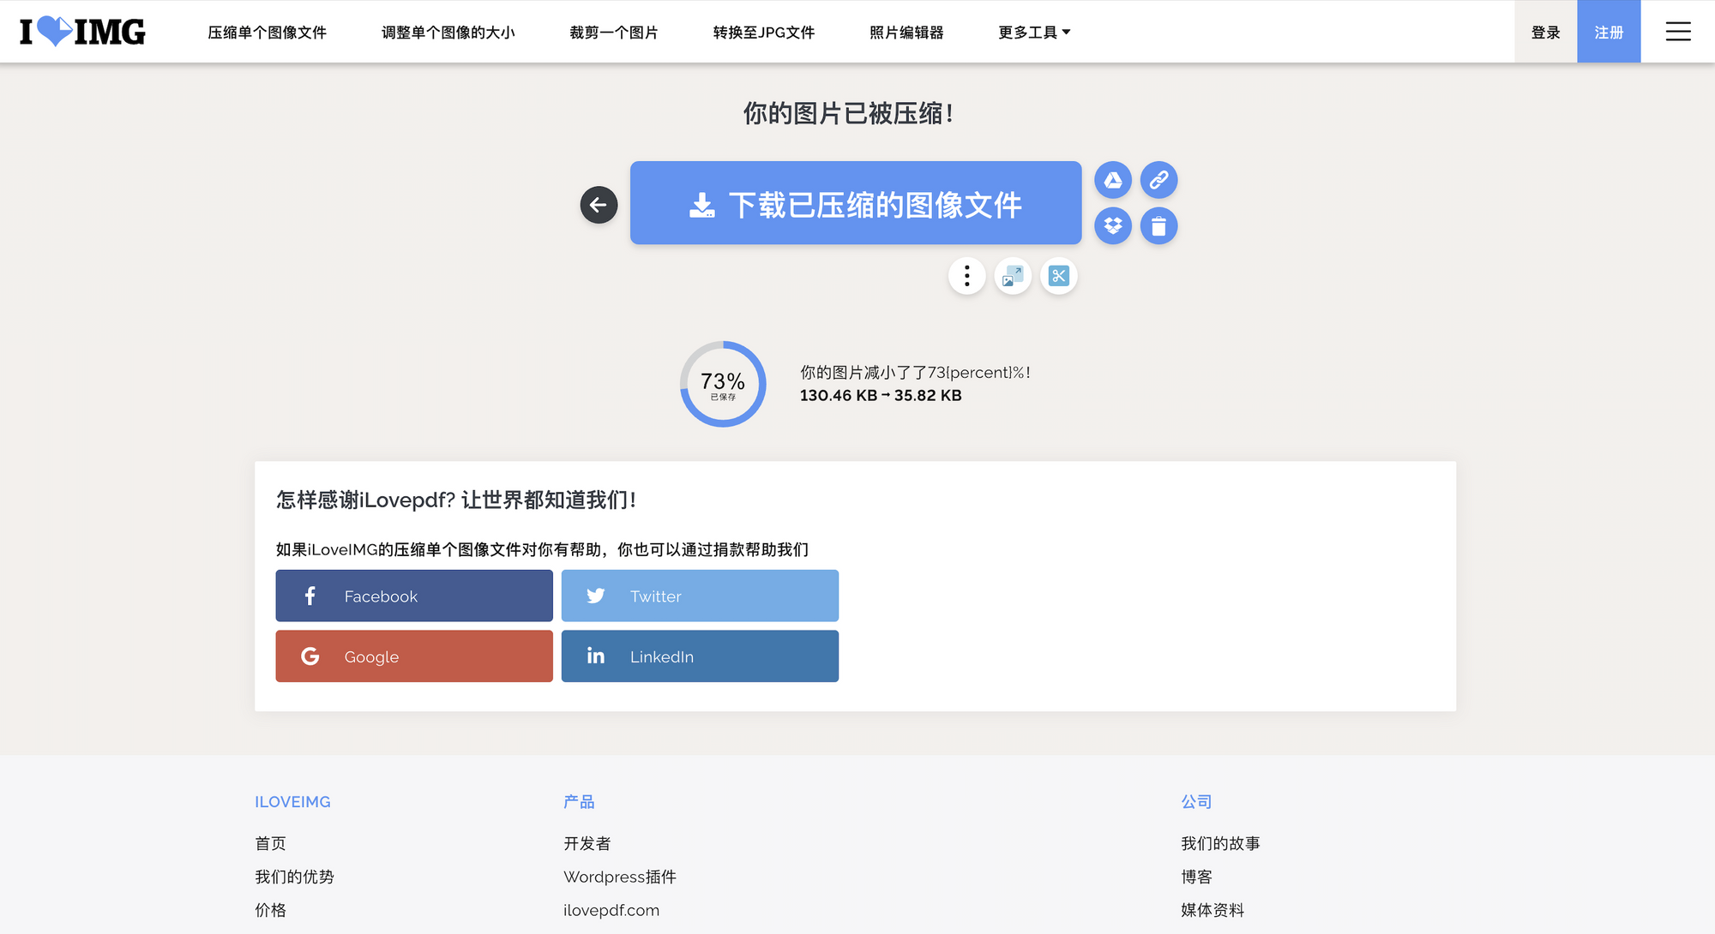Save to Google Drive icon
The width and height of the screenshot is (1715, 934).
click(x=1113, y=180)
